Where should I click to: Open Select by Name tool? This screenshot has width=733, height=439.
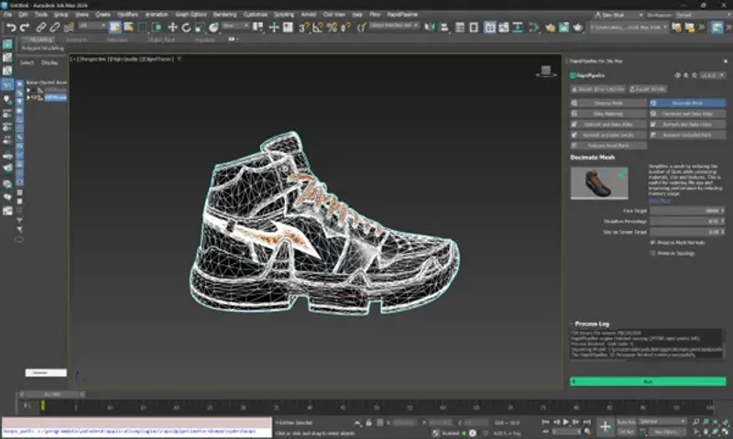[x=128, y=27]
